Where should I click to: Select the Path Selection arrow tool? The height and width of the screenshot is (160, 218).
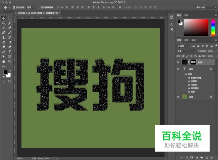click(x=3, y=56)
